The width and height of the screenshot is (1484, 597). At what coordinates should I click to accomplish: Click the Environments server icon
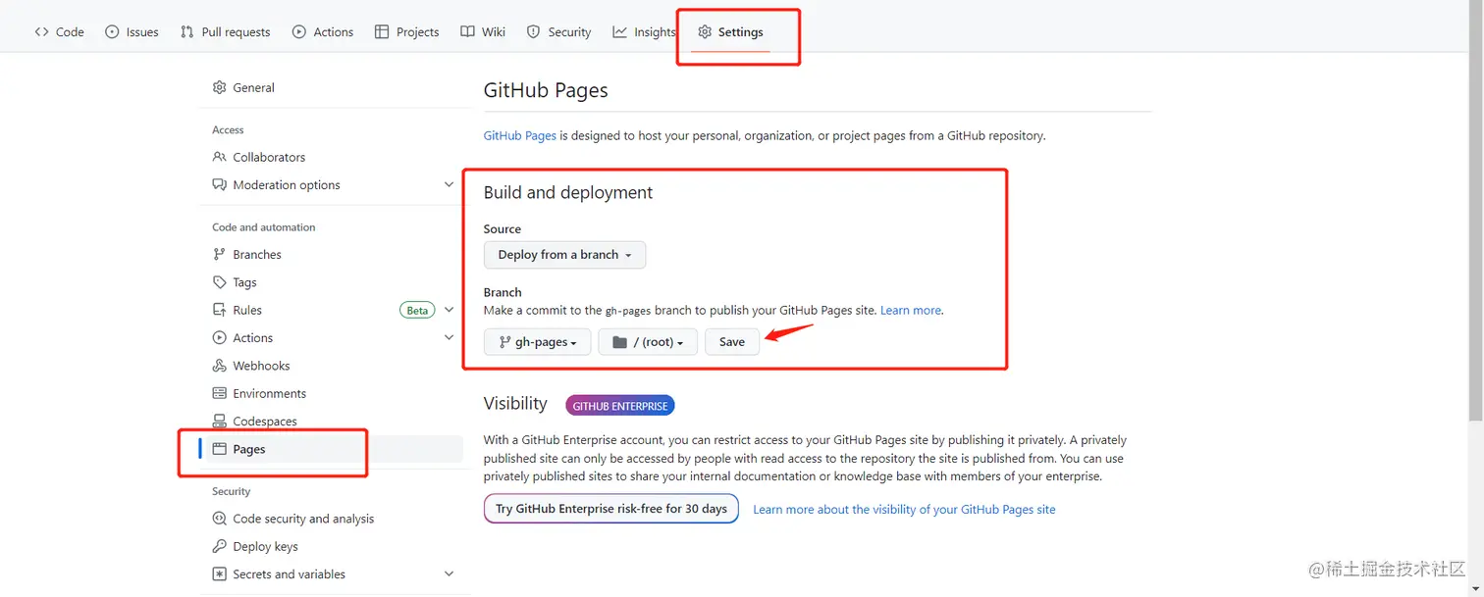pyautogui.click(x=220, y=393)
